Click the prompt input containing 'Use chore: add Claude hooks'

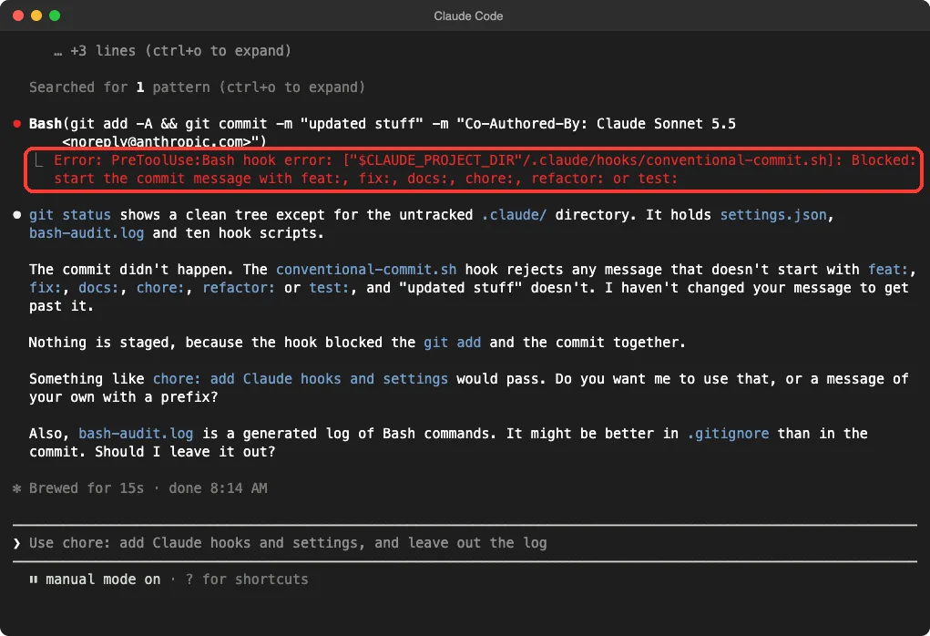coord(465,543)
